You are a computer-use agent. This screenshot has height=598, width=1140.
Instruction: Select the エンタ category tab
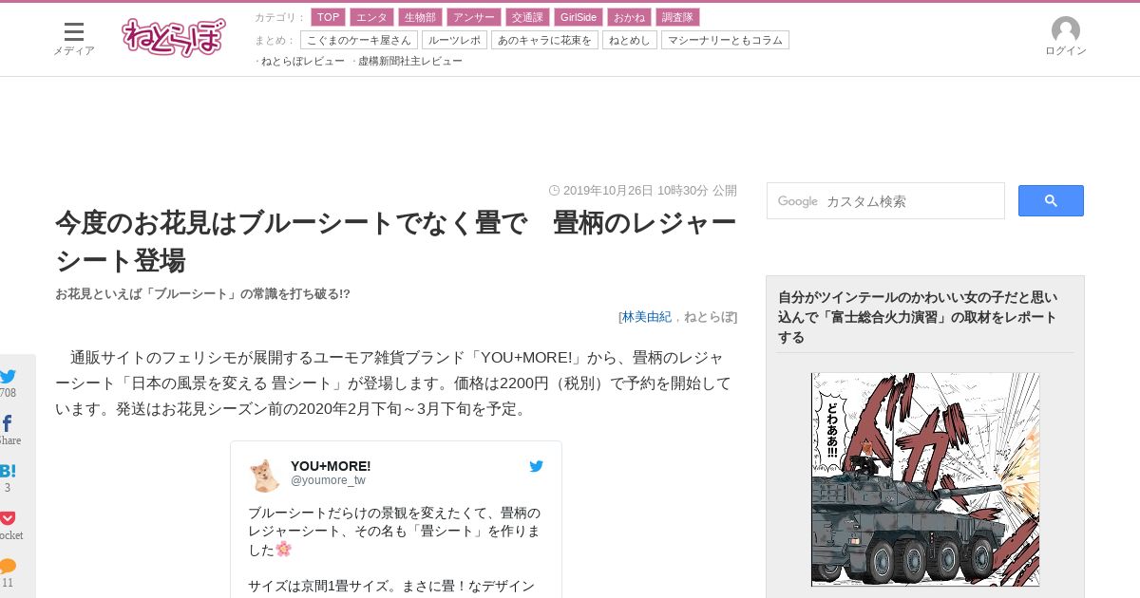371,17
